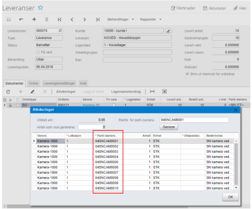Click scroll up arrow in Allokeringer list
The width and height of the screenshot is (252, 209).
pyautogui.click(x=236, y=141)
